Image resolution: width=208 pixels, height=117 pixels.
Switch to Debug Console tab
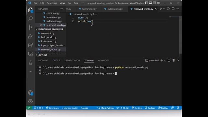pos(72,60)
